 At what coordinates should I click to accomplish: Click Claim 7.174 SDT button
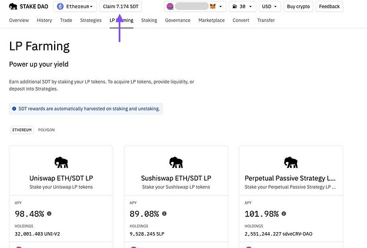[121, 6]
